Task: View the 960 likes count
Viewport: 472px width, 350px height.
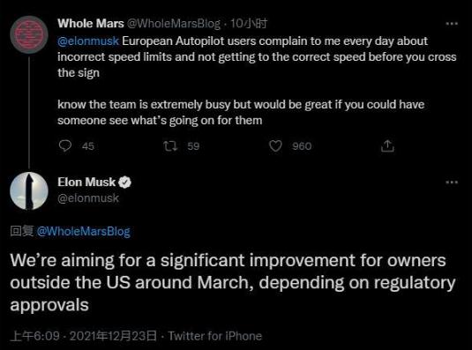Action: tap(302, 146)
